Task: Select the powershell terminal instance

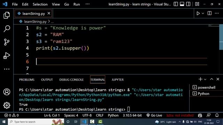Action: tap(206, 87)
